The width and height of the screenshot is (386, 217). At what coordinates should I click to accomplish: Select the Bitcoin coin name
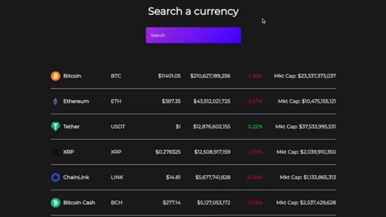(x=72, y=76)
